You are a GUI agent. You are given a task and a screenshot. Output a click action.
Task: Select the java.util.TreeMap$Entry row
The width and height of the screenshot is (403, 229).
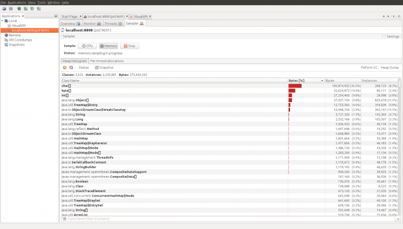229,105
